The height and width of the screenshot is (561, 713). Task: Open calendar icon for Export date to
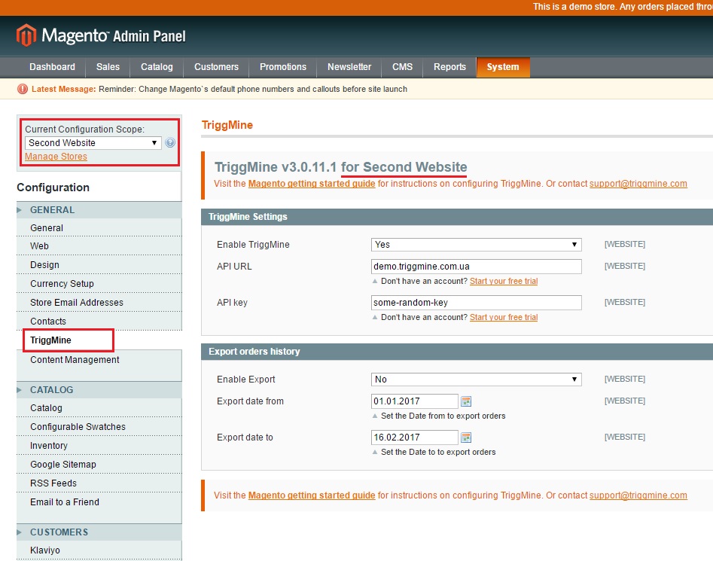point(466,438)
